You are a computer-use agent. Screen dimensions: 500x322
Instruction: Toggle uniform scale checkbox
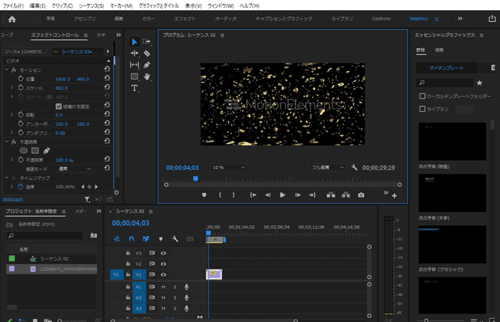coord(59,106)
